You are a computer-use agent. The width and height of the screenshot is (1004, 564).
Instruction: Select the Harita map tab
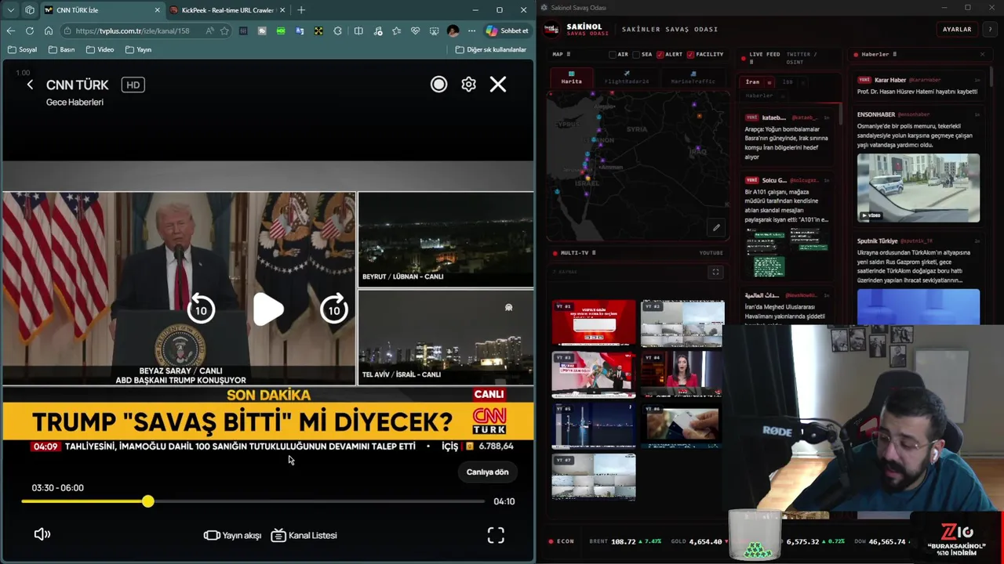click(571, 79)
